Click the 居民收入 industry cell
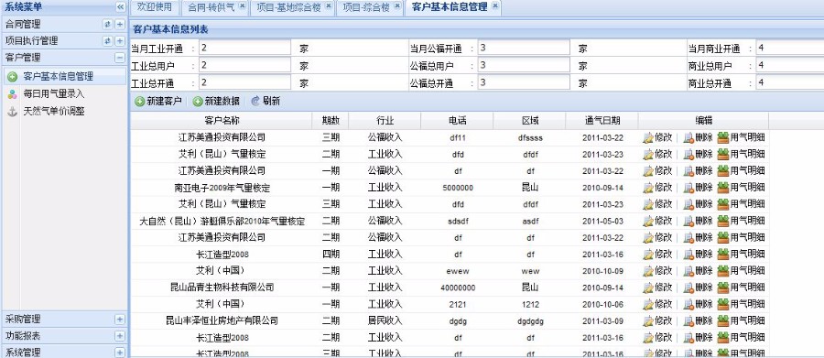Screen dimensions: 824x358 [x=385, y=320]
